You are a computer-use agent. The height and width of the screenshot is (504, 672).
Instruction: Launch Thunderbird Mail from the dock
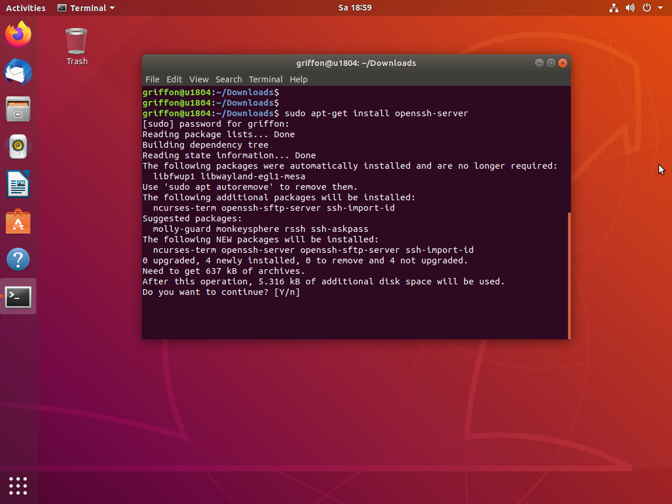(18, 72)
